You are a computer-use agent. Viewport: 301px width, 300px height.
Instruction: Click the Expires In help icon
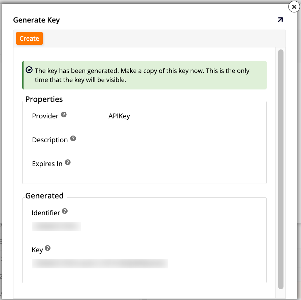pyautogui.click(x=68, y=162)
